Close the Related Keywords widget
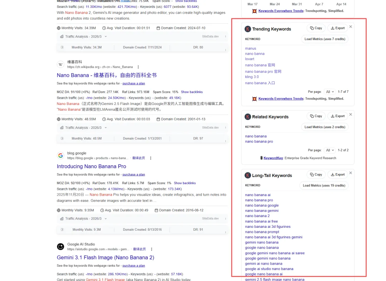386x281 pixels. click(x=351, y=115)
